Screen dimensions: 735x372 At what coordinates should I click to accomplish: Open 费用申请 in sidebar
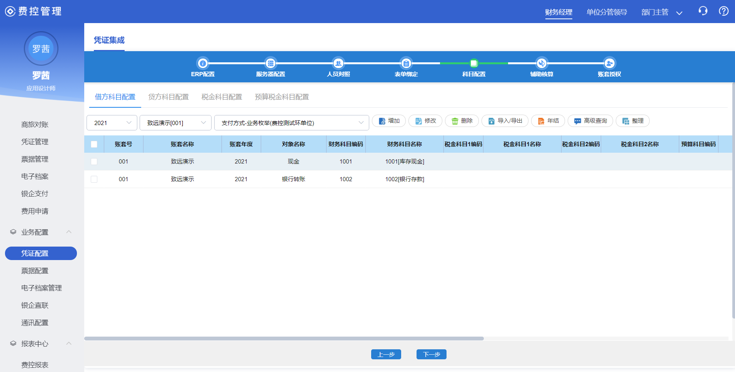[35, 211]
